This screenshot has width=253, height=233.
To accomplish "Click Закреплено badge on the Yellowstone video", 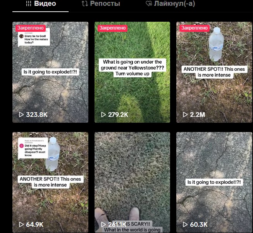I will pyautogui.click(x=112, y=28).
